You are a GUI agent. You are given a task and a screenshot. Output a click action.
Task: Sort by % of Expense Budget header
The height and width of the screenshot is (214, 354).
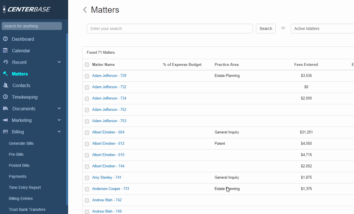coord(182,64)
